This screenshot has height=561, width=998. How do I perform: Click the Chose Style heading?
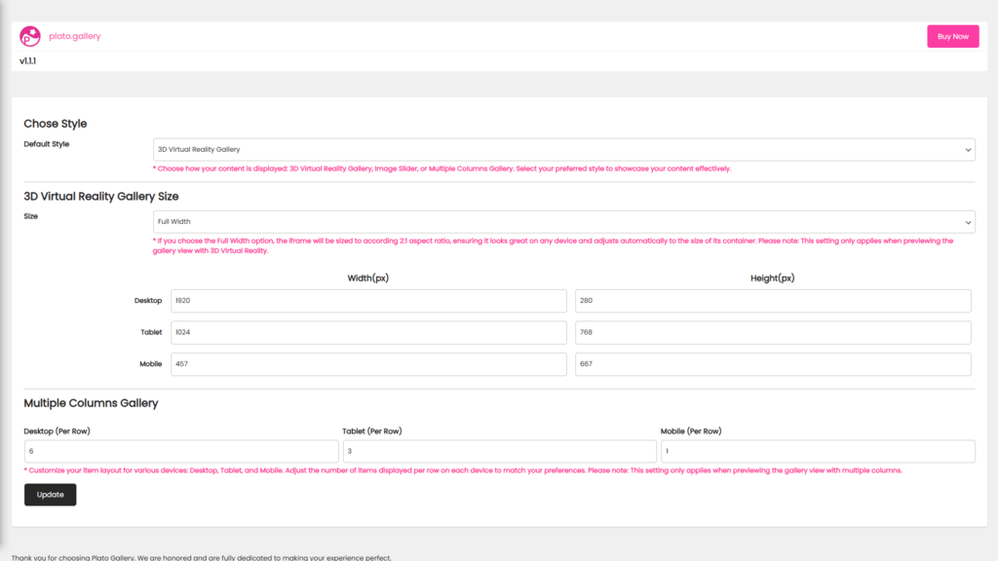coord(56,124)
